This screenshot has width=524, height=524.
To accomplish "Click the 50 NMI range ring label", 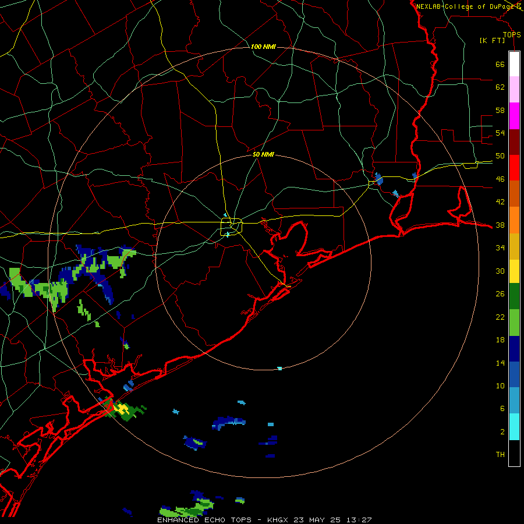I will tap(263, 154).
